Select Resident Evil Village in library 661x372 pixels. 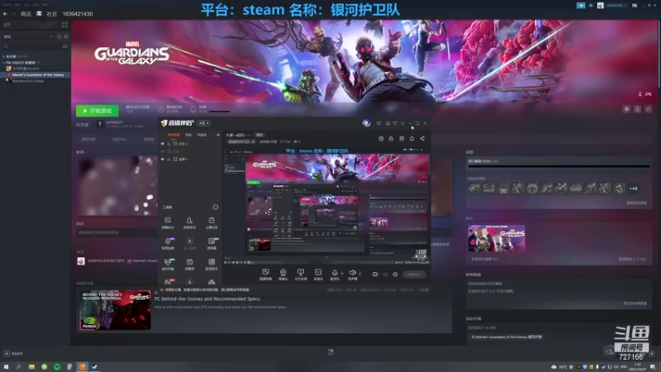tap(27, 81)
